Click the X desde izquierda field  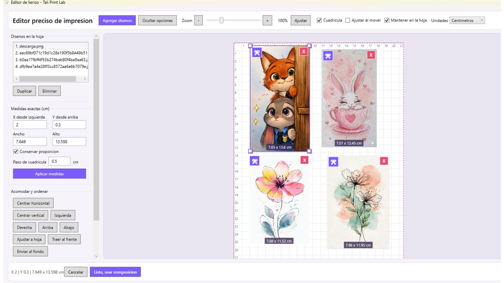click(30, 125)
